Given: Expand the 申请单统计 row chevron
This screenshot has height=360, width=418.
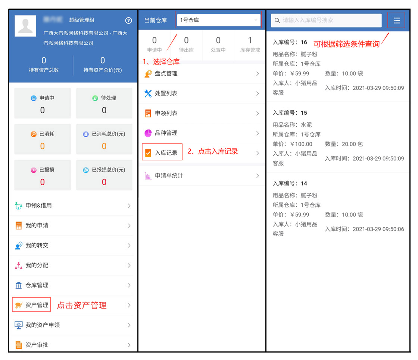Looking at the screenshot, I should [258, 176].
